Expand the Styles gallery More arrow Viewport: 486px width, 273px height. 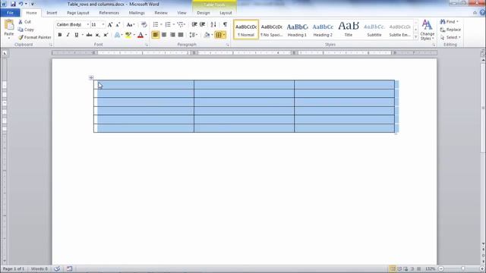pos(415,37)
